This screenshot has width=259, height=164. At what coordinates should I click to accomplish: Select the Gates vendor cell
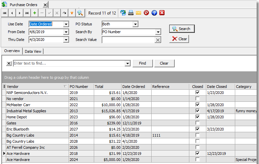coord(37,123)
